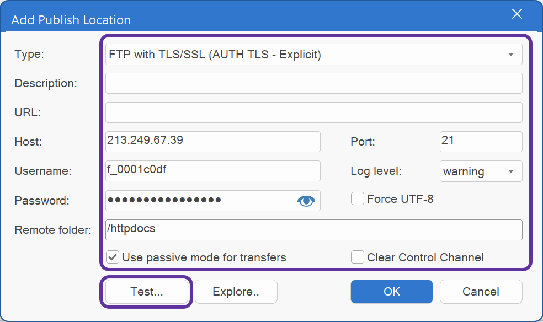This screenshot has height=322, width=543.
Task: Uncheck Use passive mode for transfers
Action: 113,257
